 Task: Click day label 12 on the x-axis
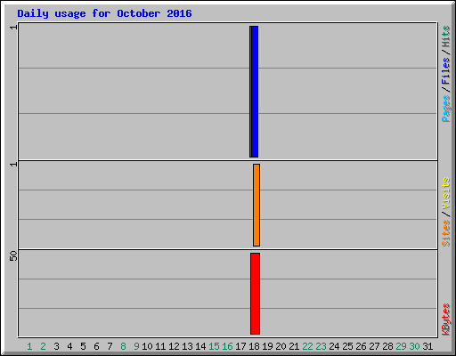(174, 346)
